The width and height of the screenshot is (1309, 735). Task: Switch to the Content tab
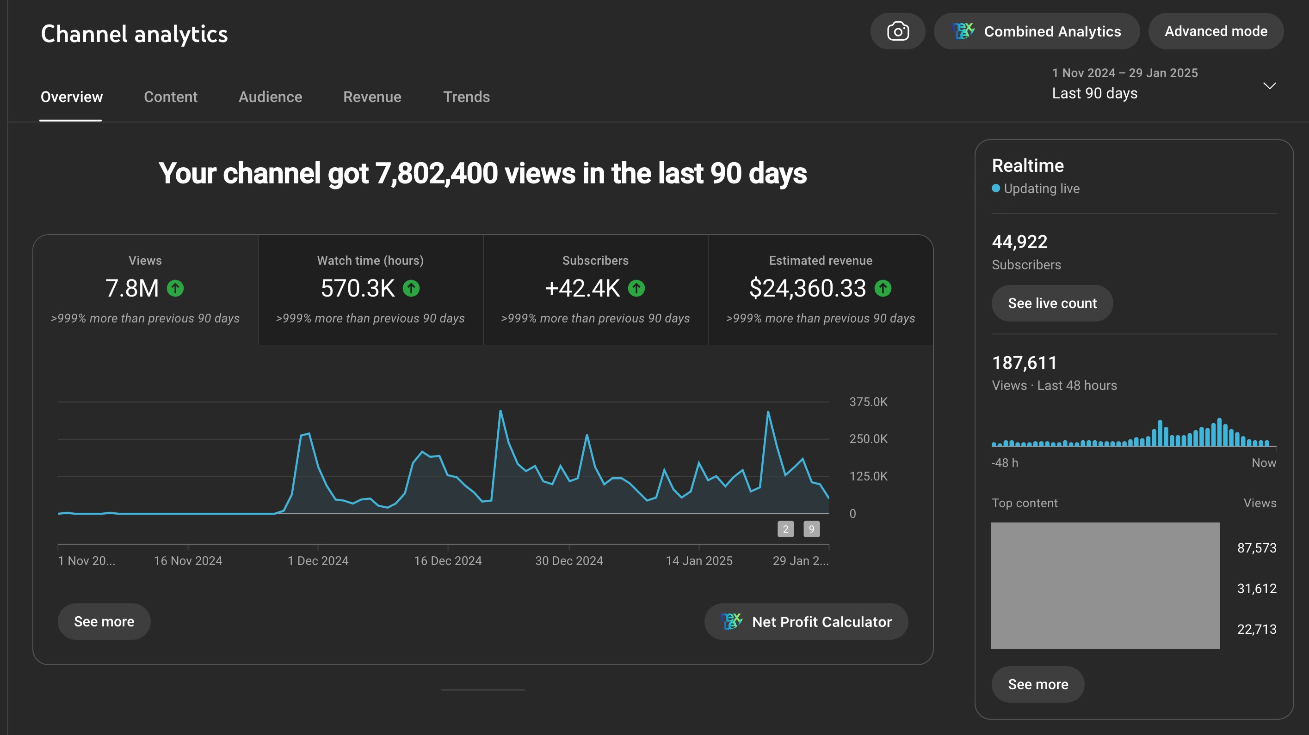(x=171, y=97)
